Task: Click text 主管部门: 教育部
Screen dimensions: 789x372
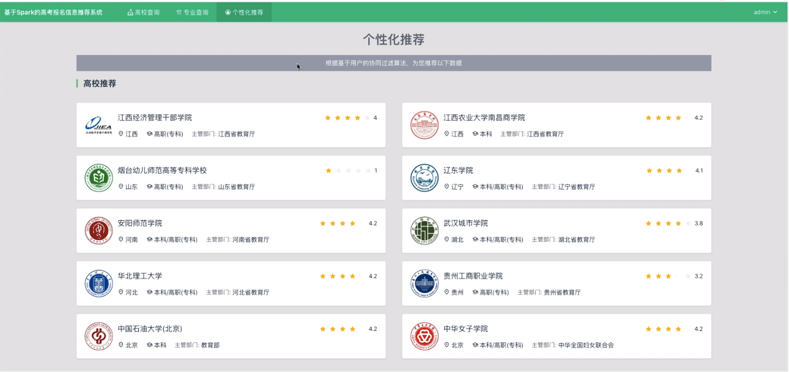Action: [x=197, y=346]
